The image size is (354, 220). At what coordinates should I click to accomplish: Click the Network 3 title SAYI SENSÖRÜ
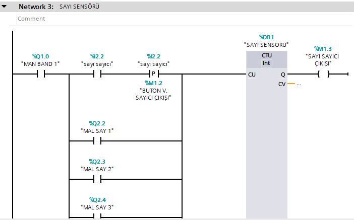pyautogui.click(x=79, y=7)
